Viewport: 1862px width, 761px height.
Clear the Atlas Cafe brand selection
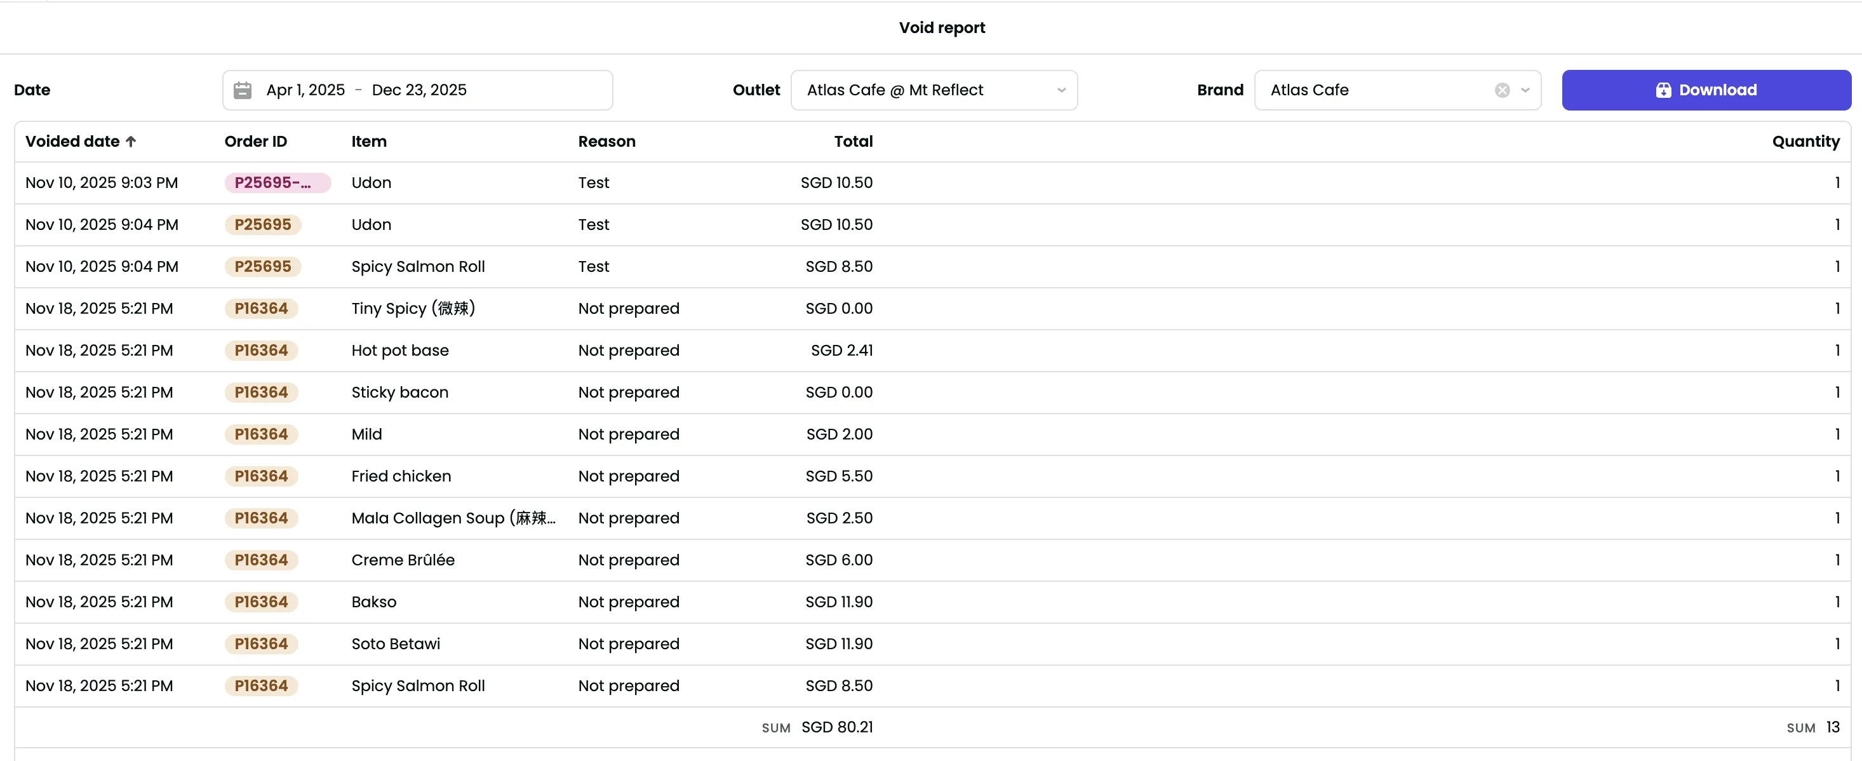[x=1502, y=90]
